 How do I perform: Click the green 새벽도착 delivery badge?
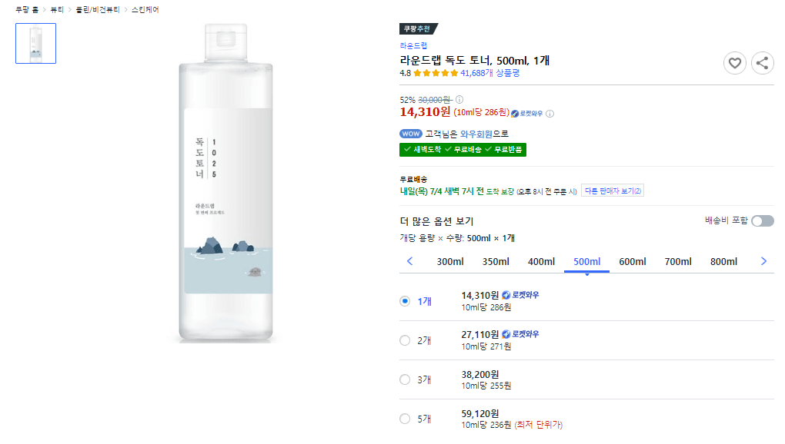coord(427,150)
